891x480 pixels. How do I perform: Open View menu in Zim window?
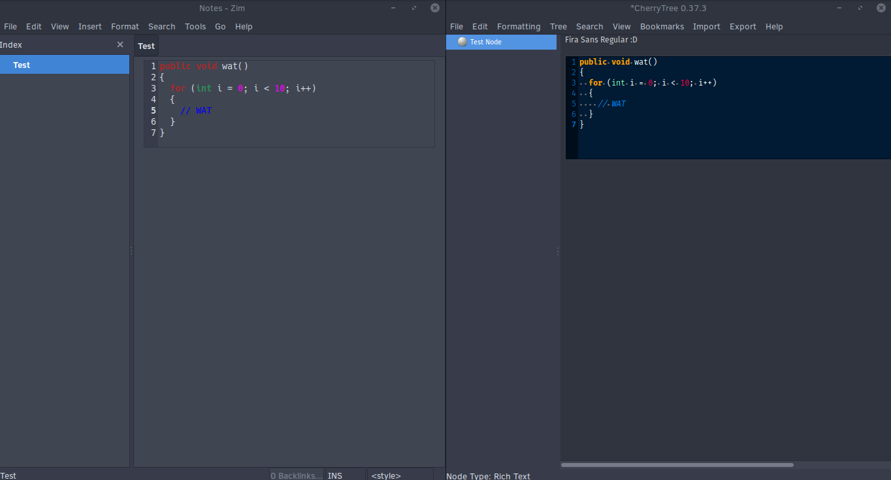pos(60,27)
